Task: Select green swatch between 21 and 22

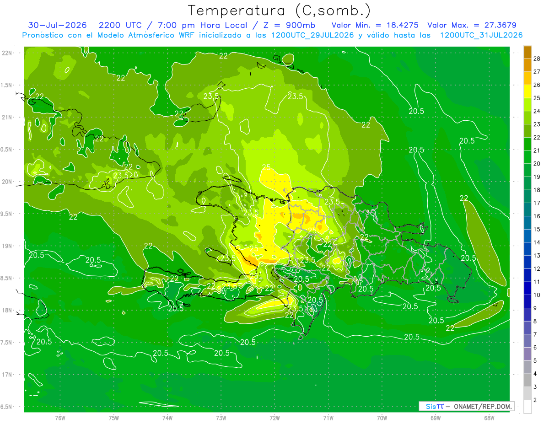Action: click(527, 144)
